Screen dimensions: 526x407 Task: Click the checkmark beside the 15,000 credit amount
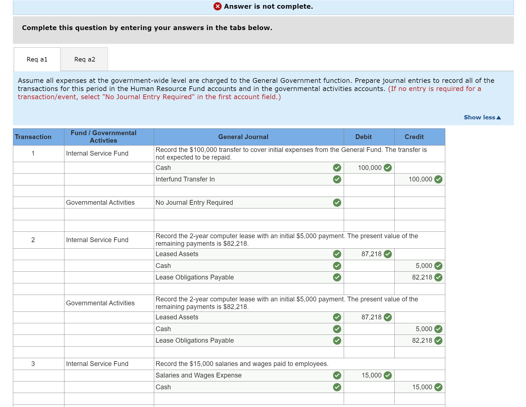[x=438, y=387]
